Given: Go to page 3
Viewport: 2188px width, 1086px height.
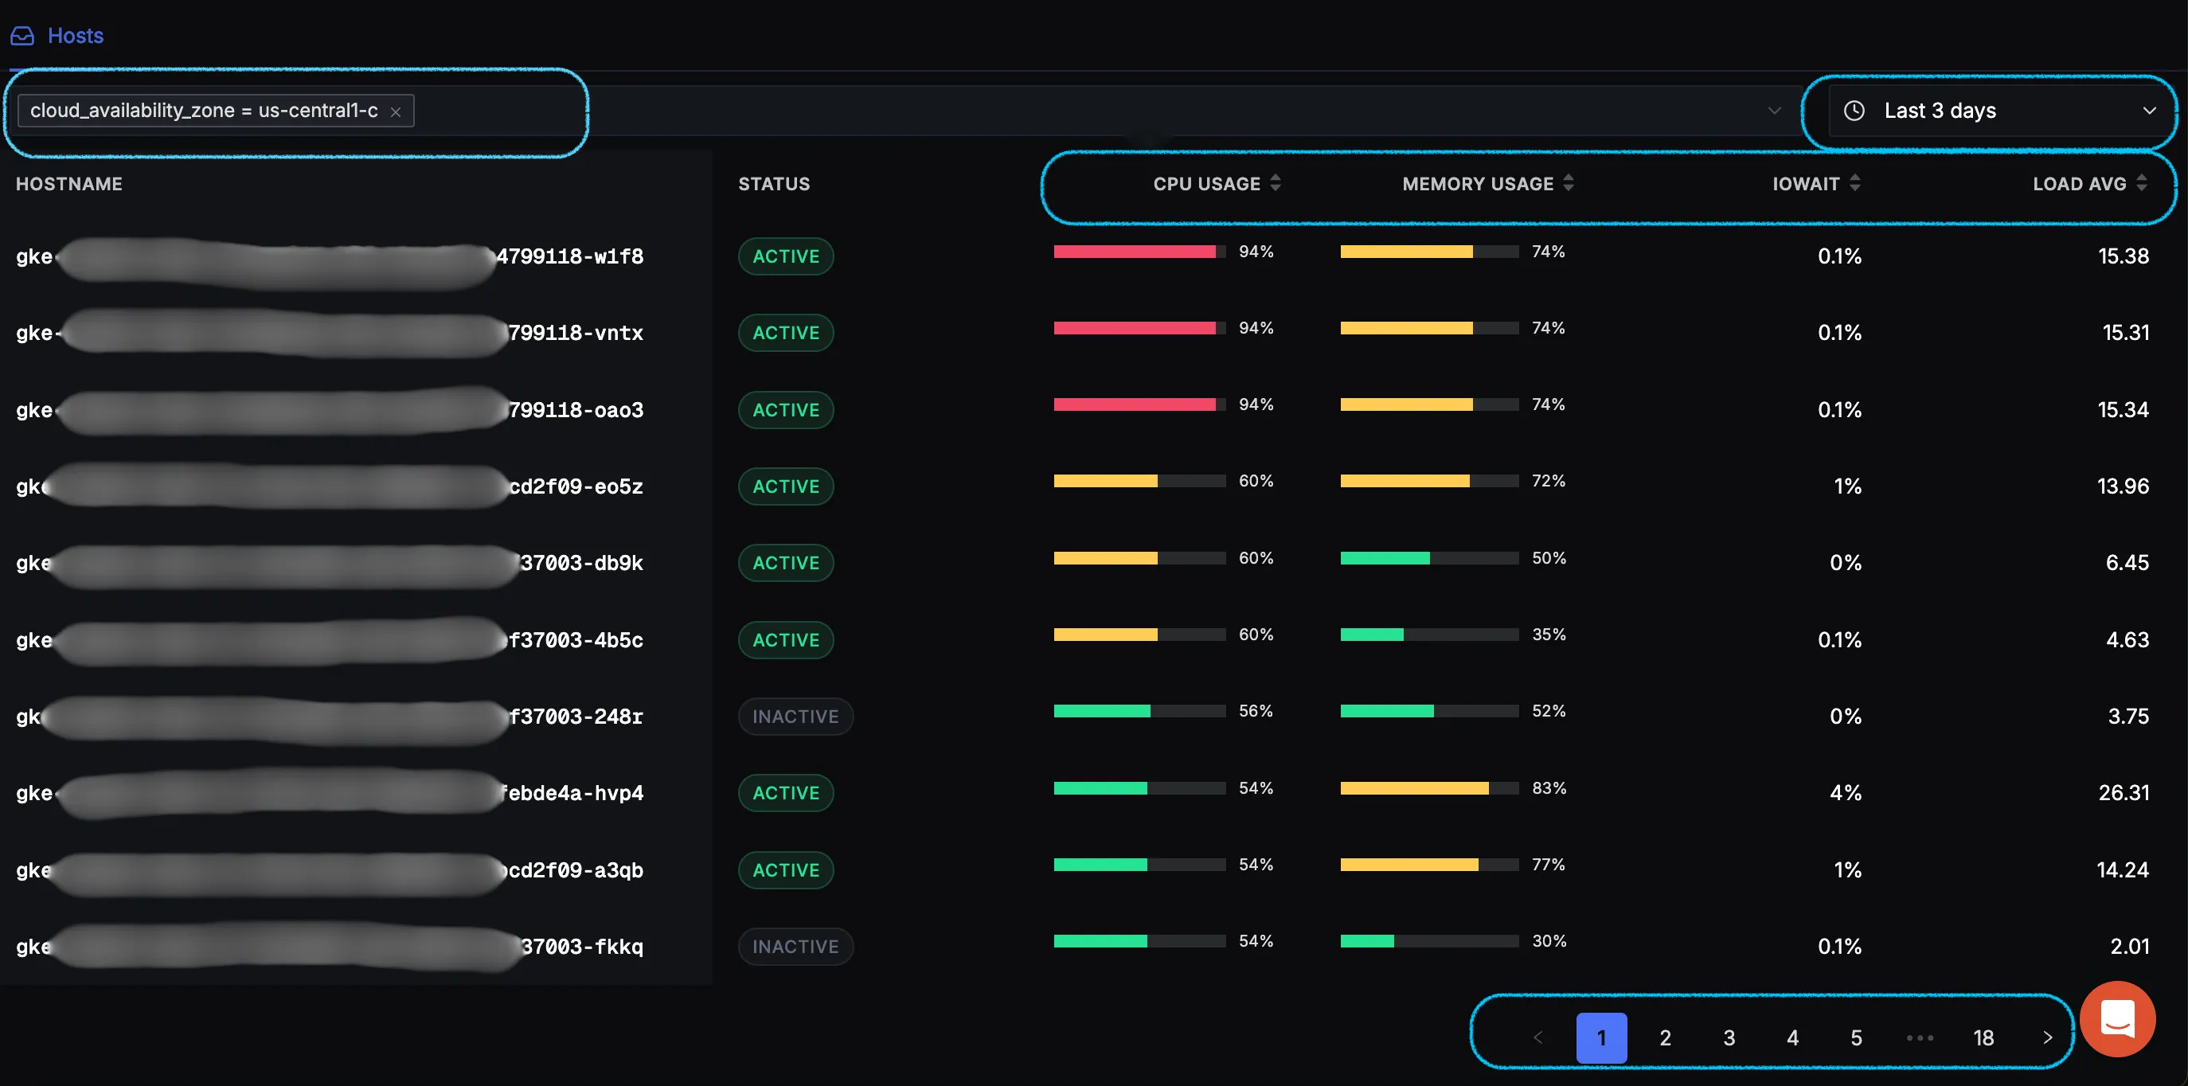Looking at the screenshot, I should (x=1729, y=1037).
